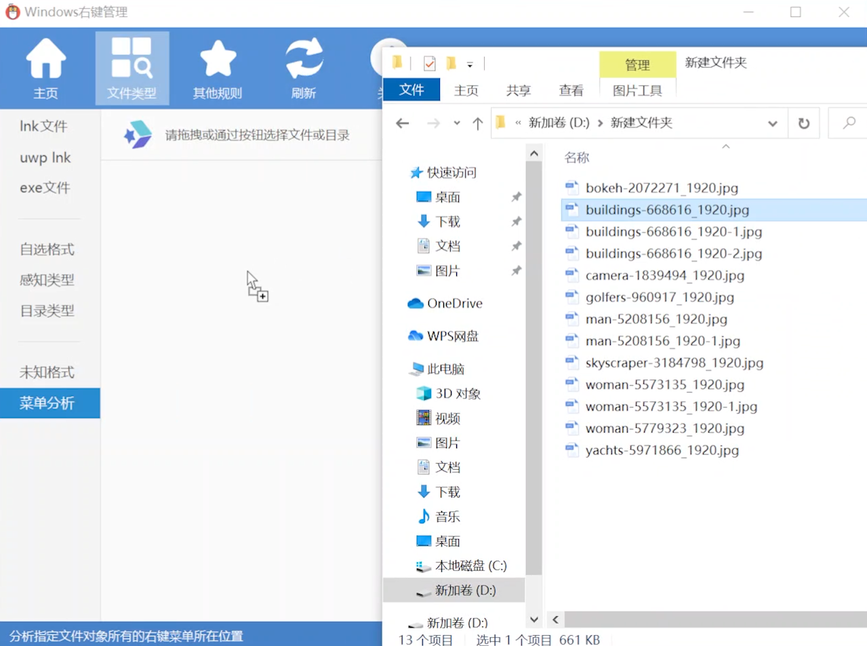Viewport: 867px width, 646px height.
Task: Select file camera-1839494_1920.jpg
Action: coord(665,275)
